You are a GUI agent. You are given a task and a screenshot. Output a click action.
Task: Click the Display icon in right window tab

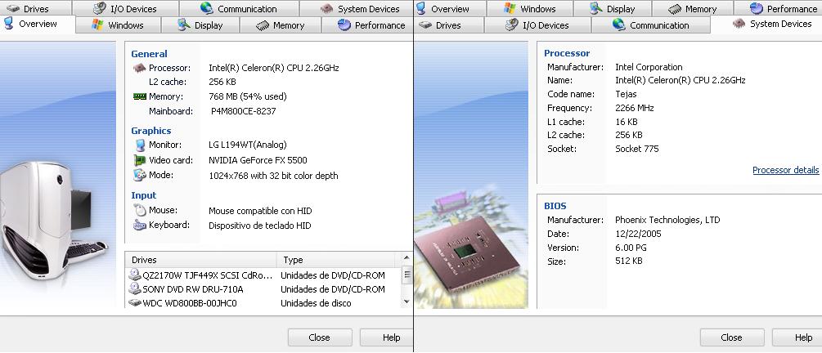[595, 8]
